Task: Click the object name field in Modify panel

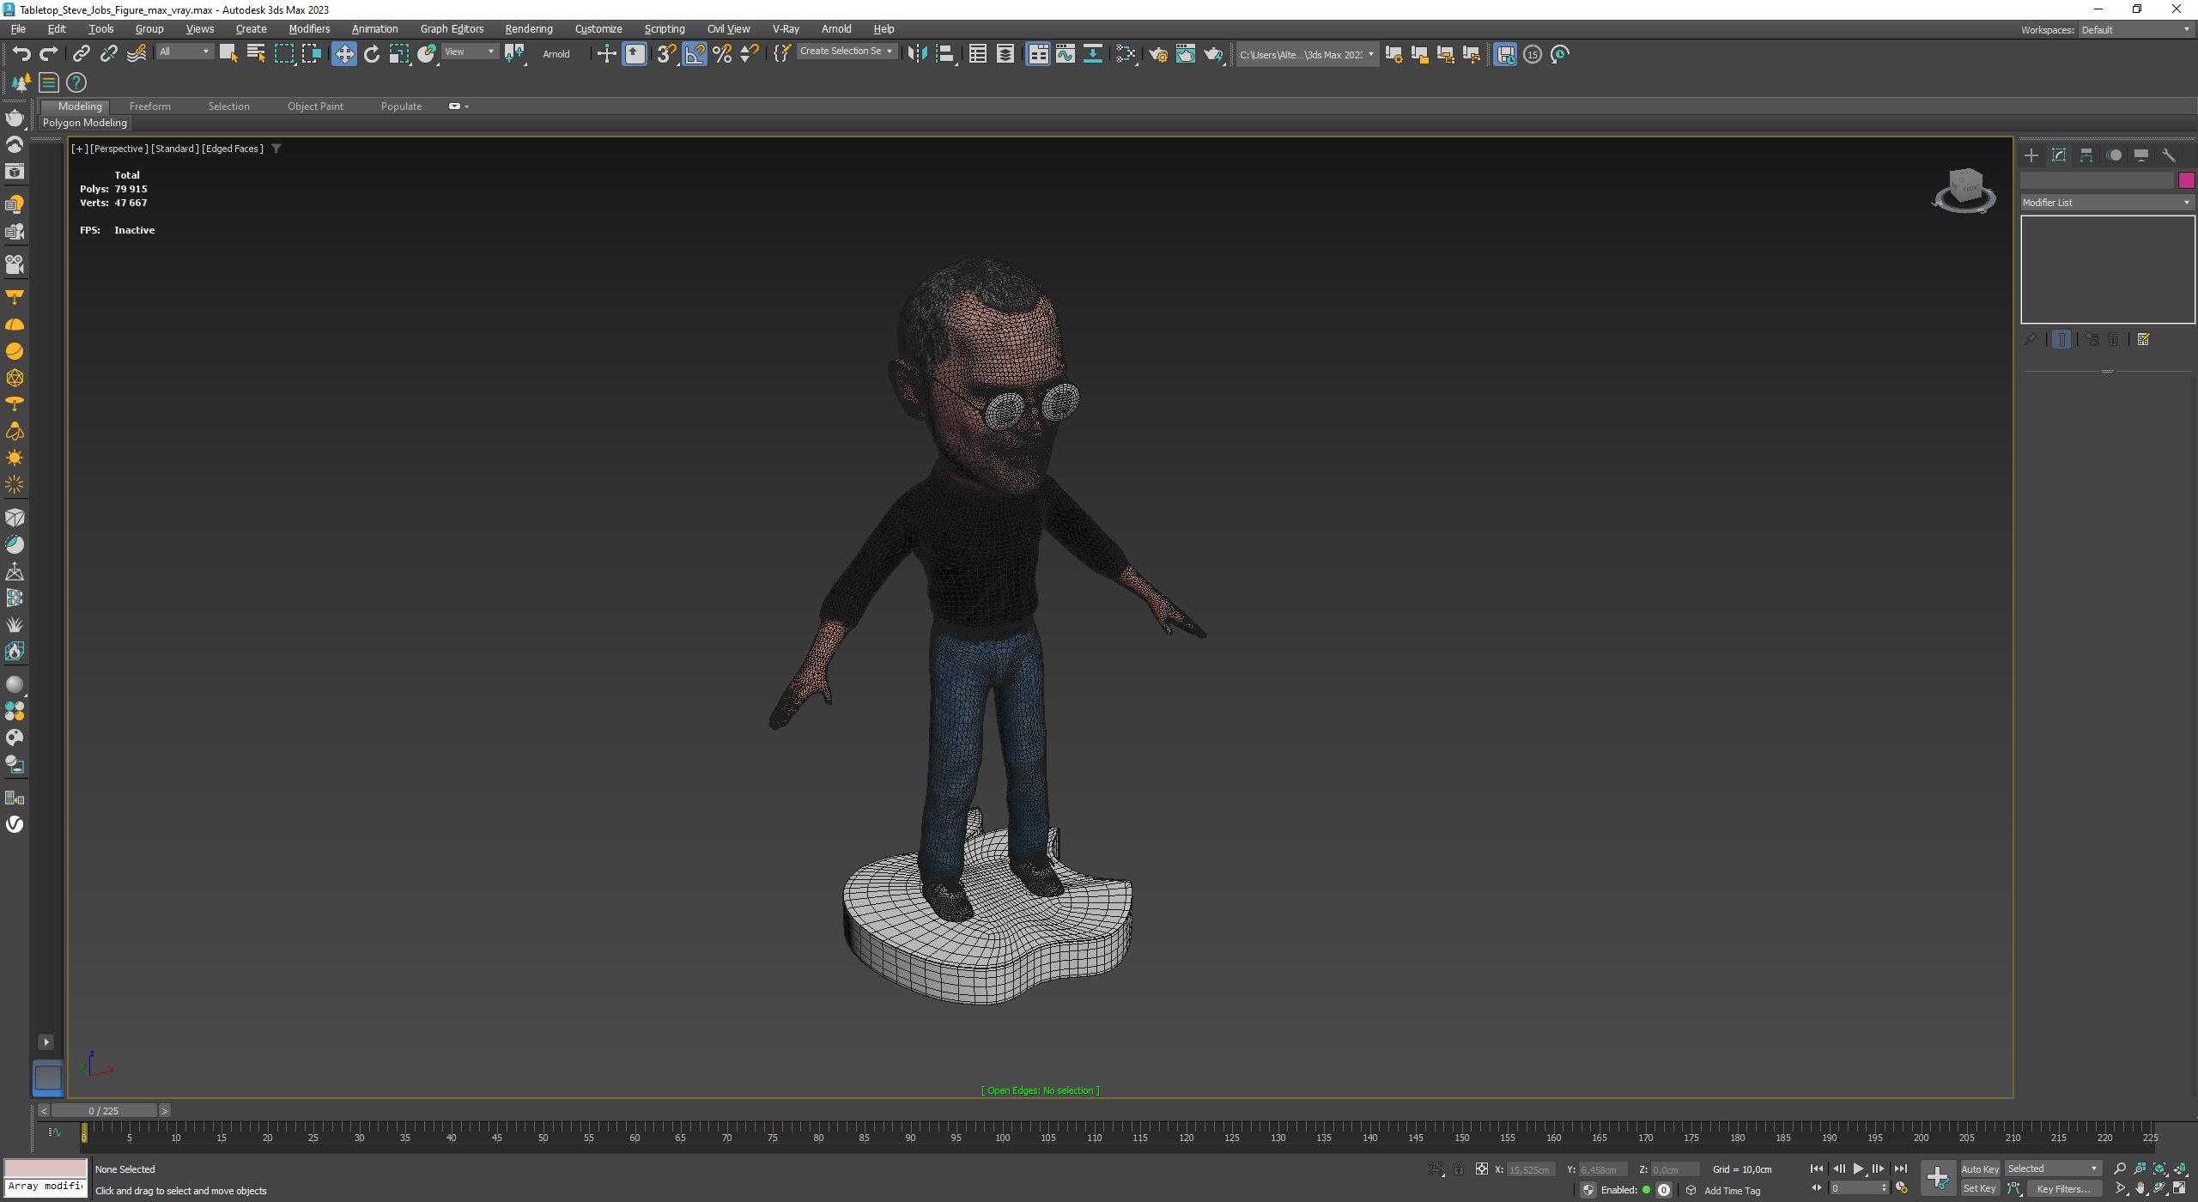Action: pyautogui.click(x=2098, y=180)
